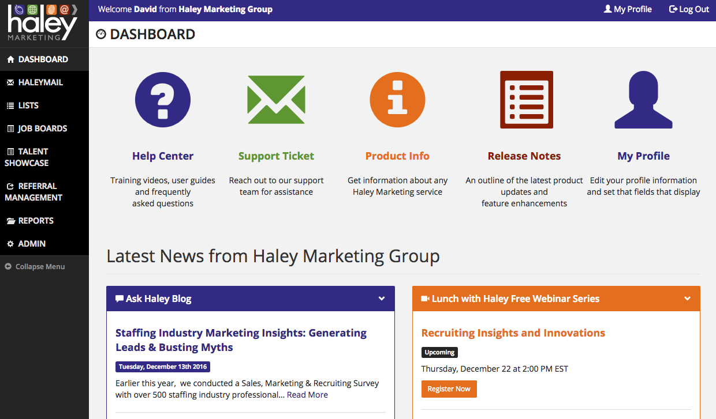716x419 pixels.
Task: Click the Upcoming badge
Action: tap(439, 352)
